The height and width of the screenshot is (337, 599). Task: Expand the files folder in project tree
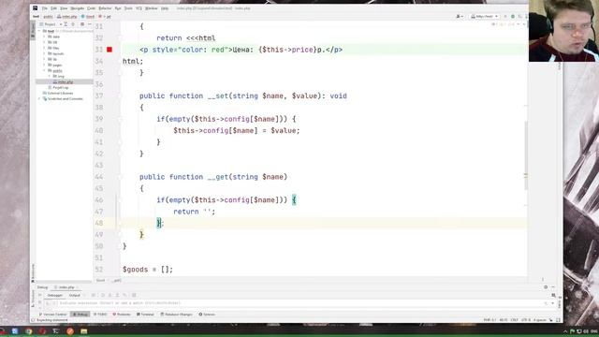pyautogui.click(x=44, y=48)
